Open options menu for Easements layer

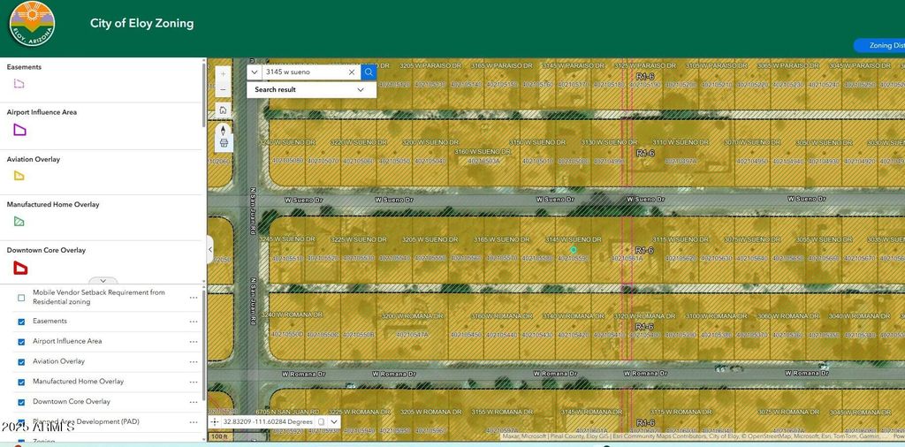[193, 322]
